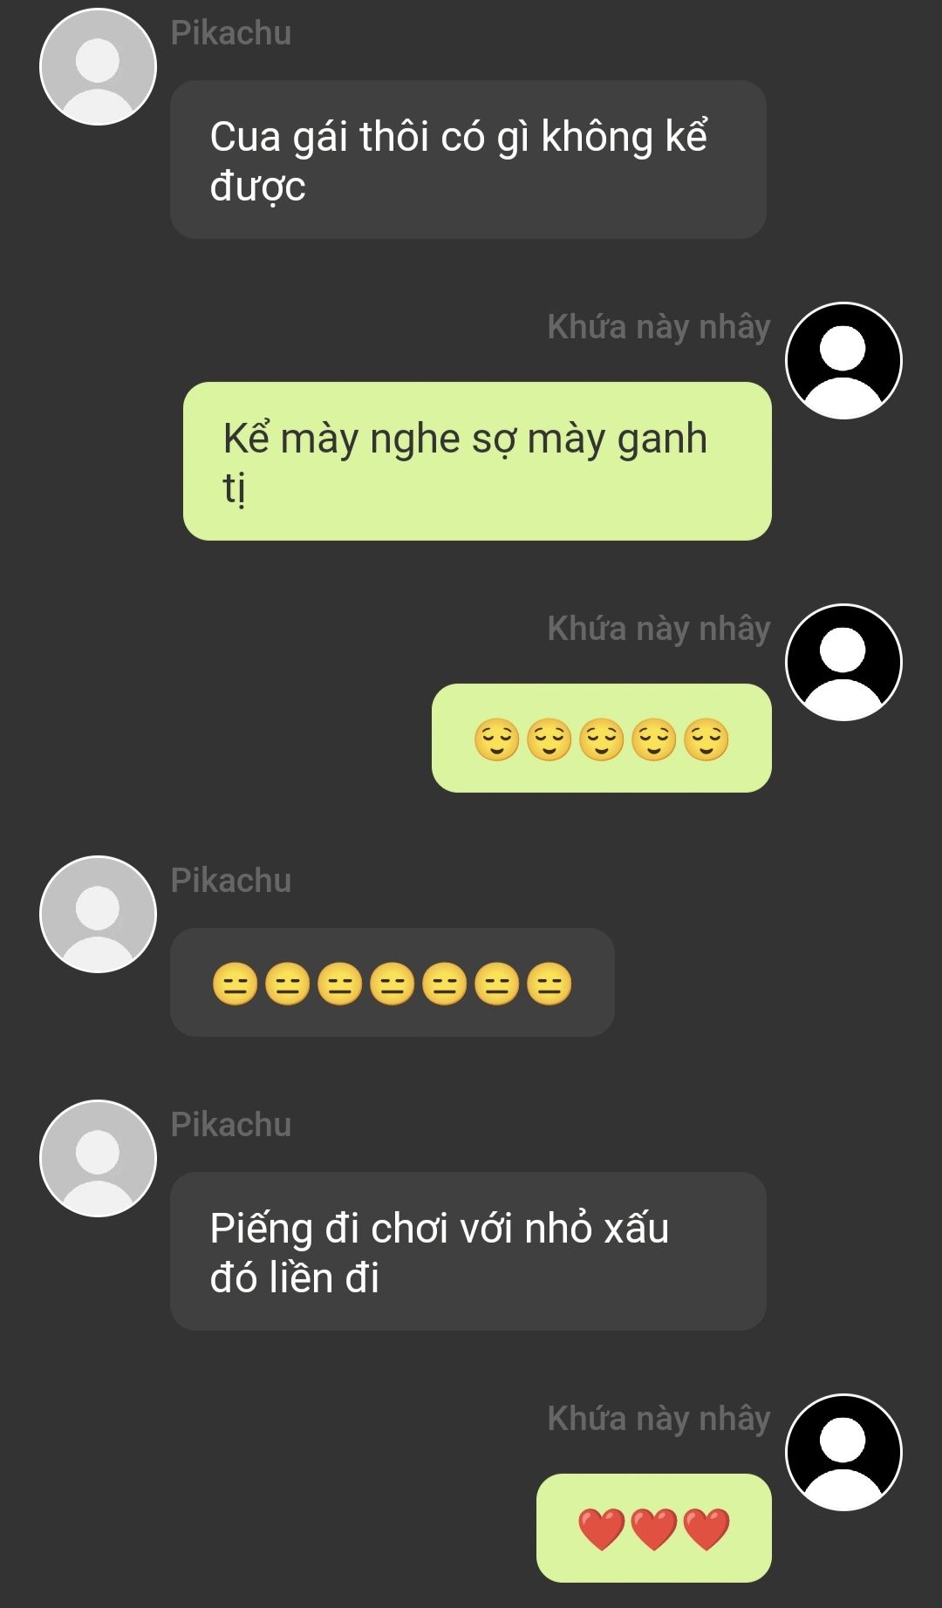Image resolution: width=942 pixels, height=1608 pixels.
Task: Tap the Pikachu name above the 'Piếng đi chơi' bubble
Action: pyautogui.click(x=231, y=1124)
